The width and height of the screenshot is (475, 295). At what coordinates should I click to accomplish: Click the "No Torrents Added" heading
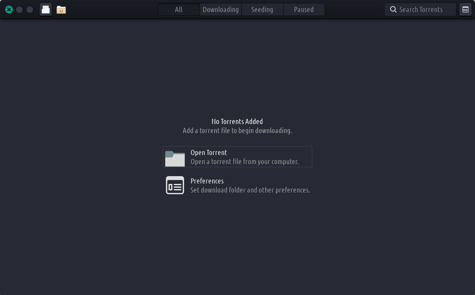(x=237, y=121)
